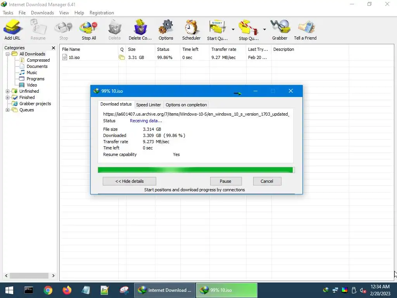The image size is (397, 298).
Task: Sort by Size column header
Action: [x=140, y=49]
